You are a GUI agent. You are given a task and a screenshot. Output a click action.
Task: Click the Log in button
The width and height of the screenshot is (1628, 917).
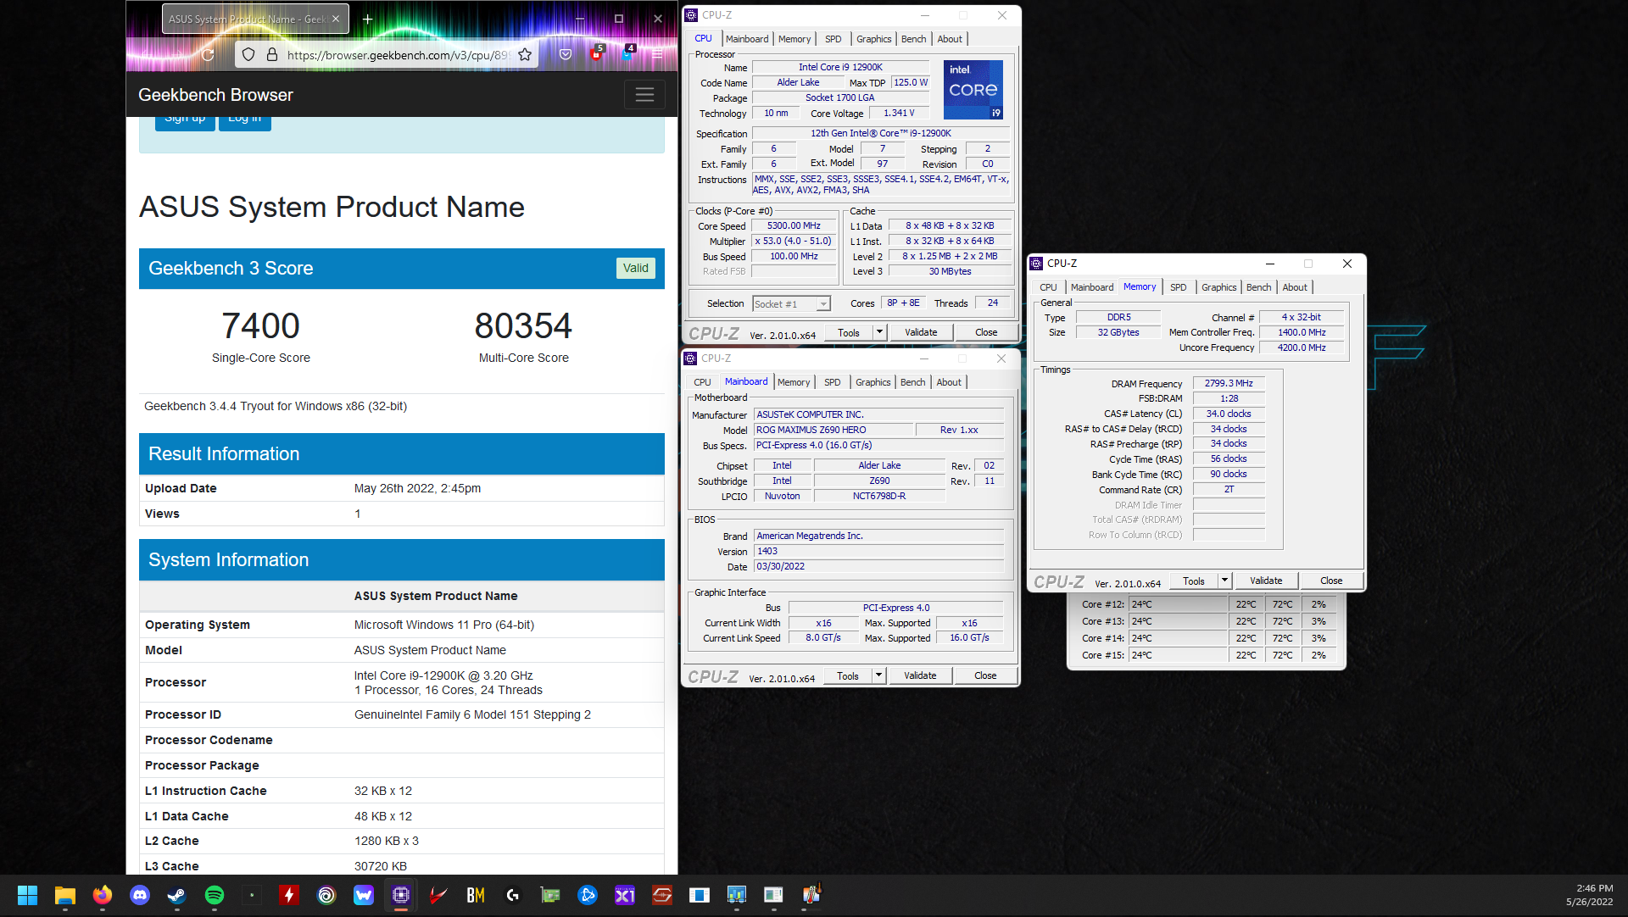(245, 119)
